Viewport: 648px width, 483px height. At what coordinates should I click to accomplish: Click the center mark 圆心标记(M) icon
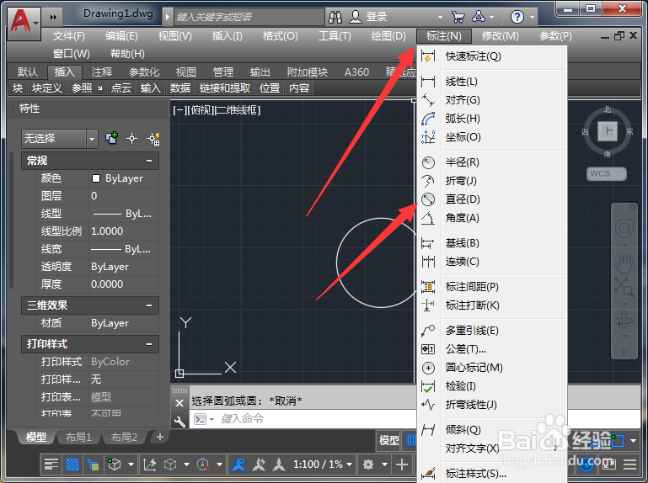428,368
